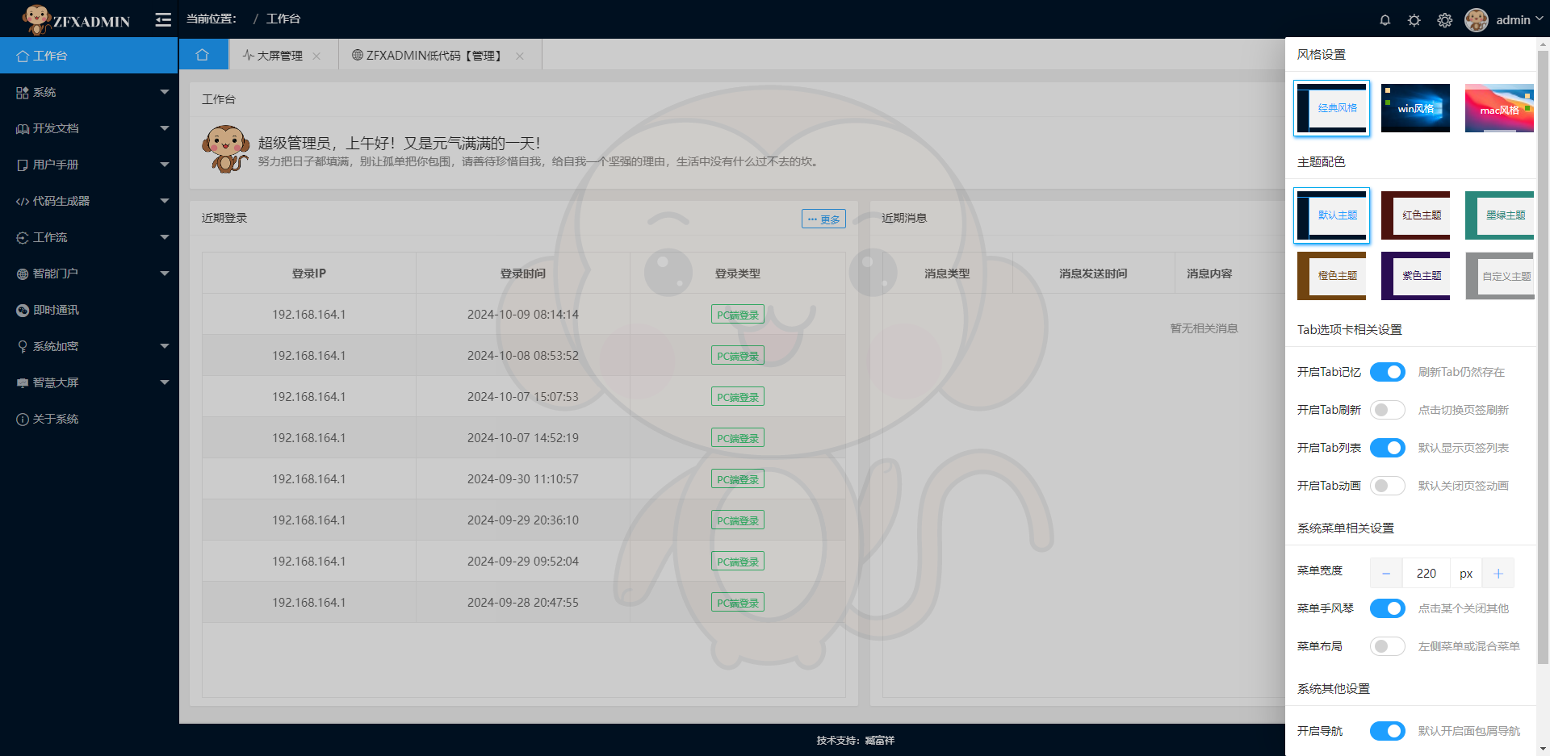
Task: Expand the 智慧大屏 menu arrow
Action: (x=165, y=382)
